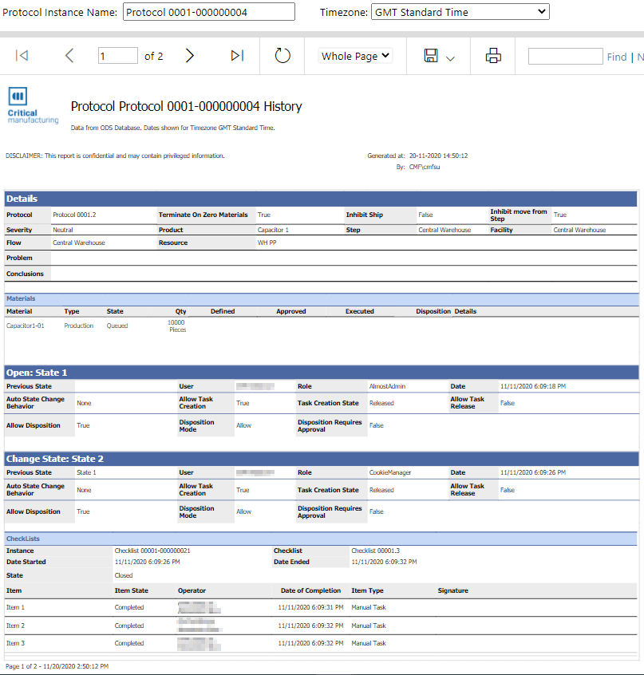The height and width of the screenshot is (675, 644).
Task: Select Checklist 00001-000000021 instance text
Action: 152,551
